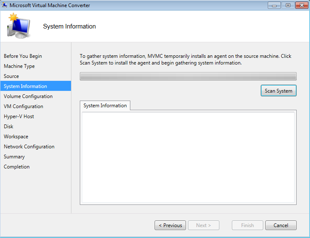This screenshot has height=238, width=310.
Task: Switch to the System Information tab
Action: point(105,106)
